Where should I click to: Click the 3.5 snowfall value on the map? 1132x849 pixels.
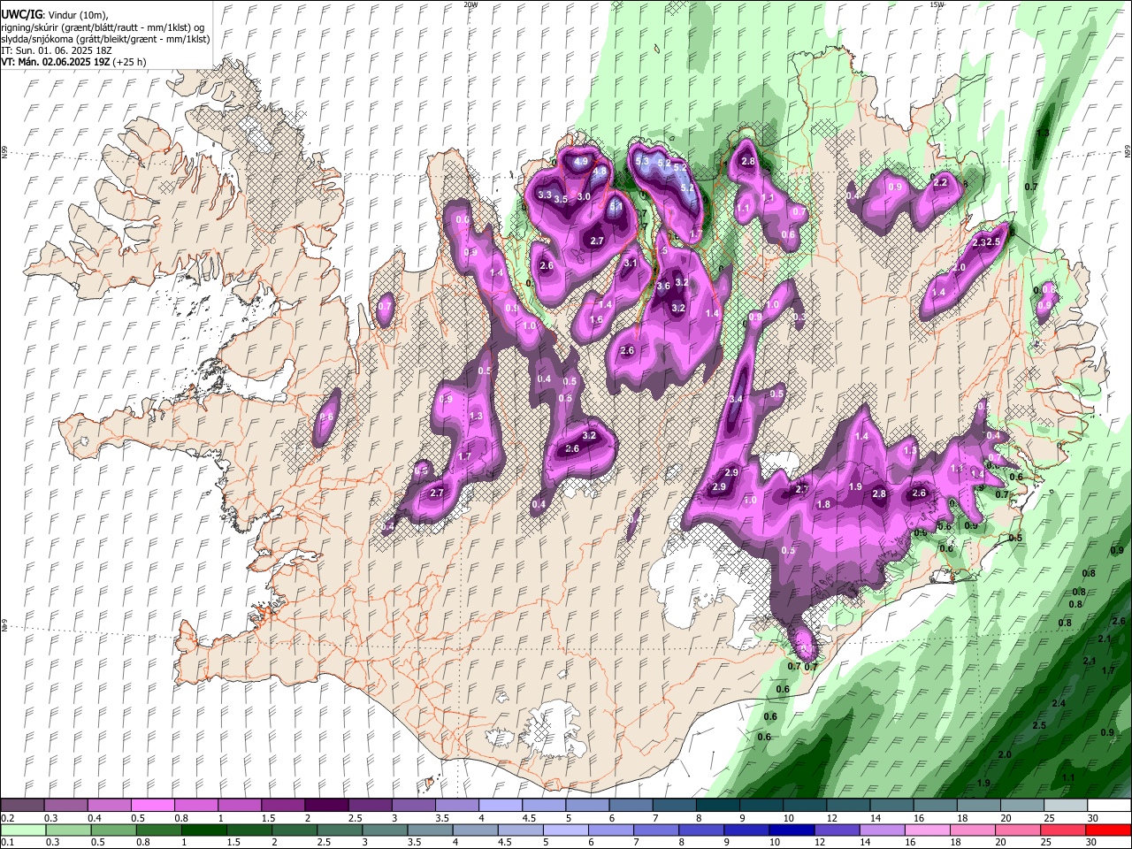pyautogui.click(x=561, y=199)
